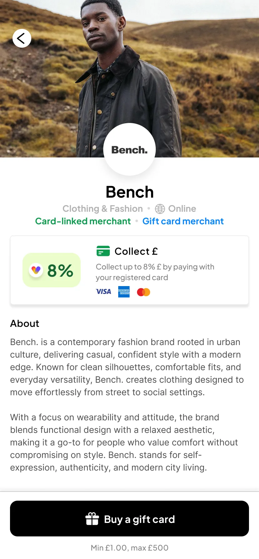
Task: Tap the back arrow button
Action: coord(22,38)
